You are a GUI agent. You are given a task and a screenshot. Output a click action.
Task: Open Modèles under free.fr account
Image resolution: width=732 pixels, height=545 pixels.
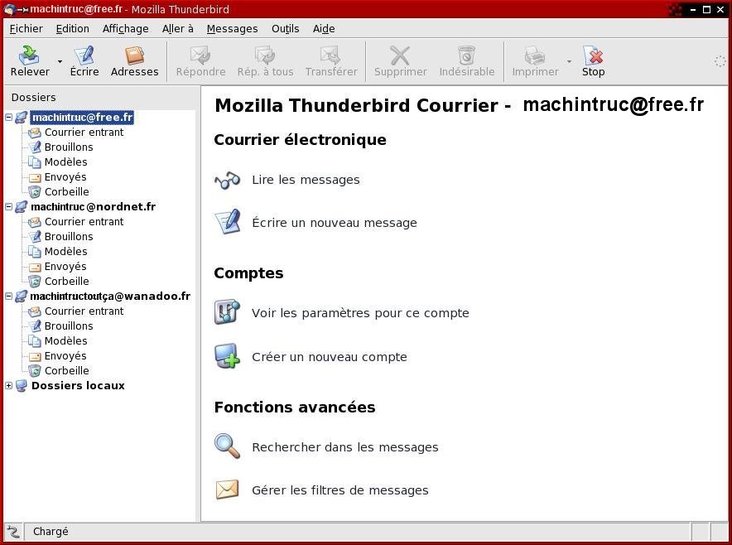[65, 162]
